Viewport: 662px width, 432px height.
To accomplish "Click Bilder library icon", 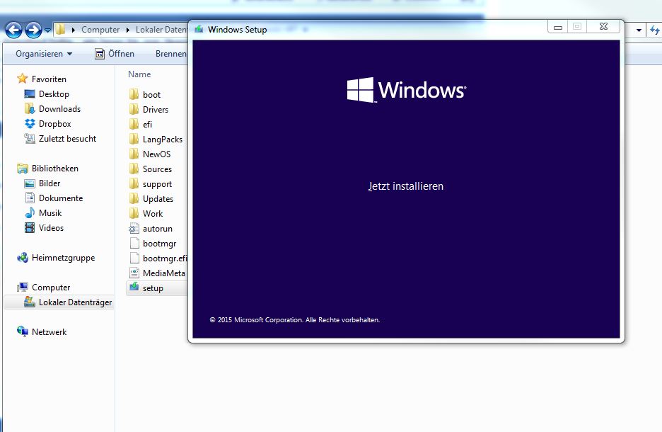I will click(x=30, y=183).
